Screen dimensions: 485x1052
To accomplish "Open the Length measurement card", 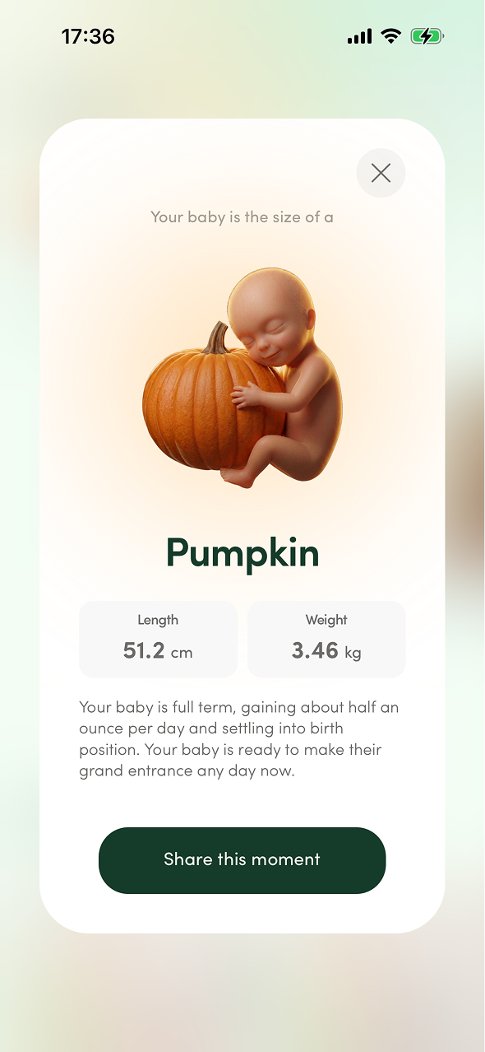I will [158, 640].
